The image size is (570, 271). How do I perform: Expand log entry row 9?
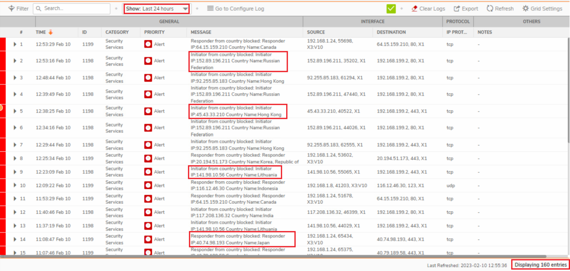pos(15,172)
